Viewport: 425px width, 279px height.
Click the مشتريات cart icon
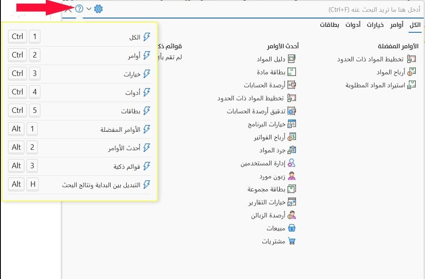click(292, 241)
